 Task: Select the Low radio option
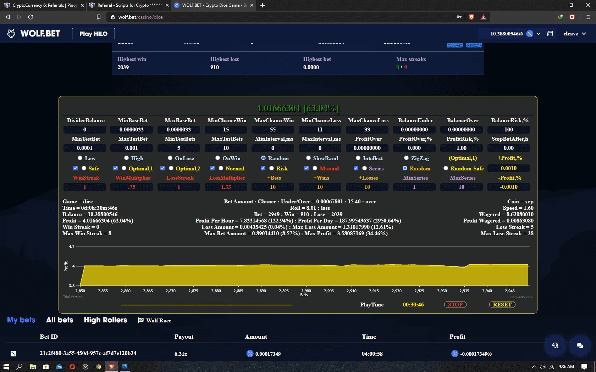coord(80,158)
